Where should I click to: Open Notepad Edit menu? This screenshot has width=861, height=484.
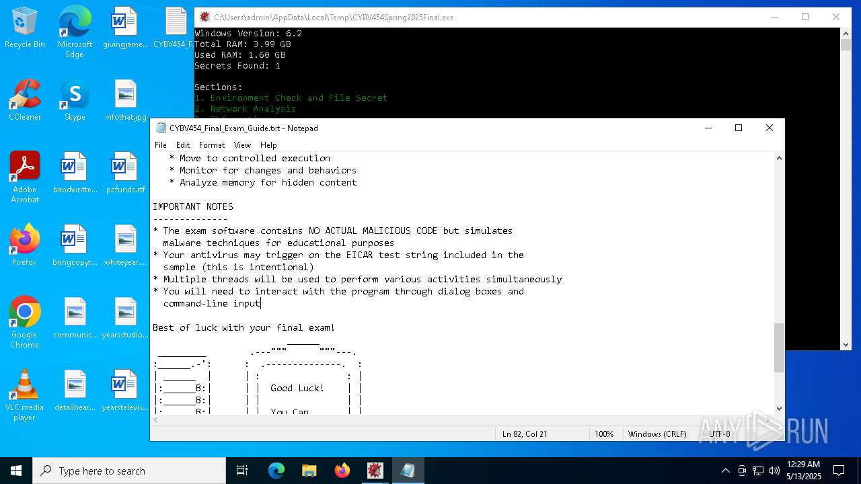click(x=183, y=145)
